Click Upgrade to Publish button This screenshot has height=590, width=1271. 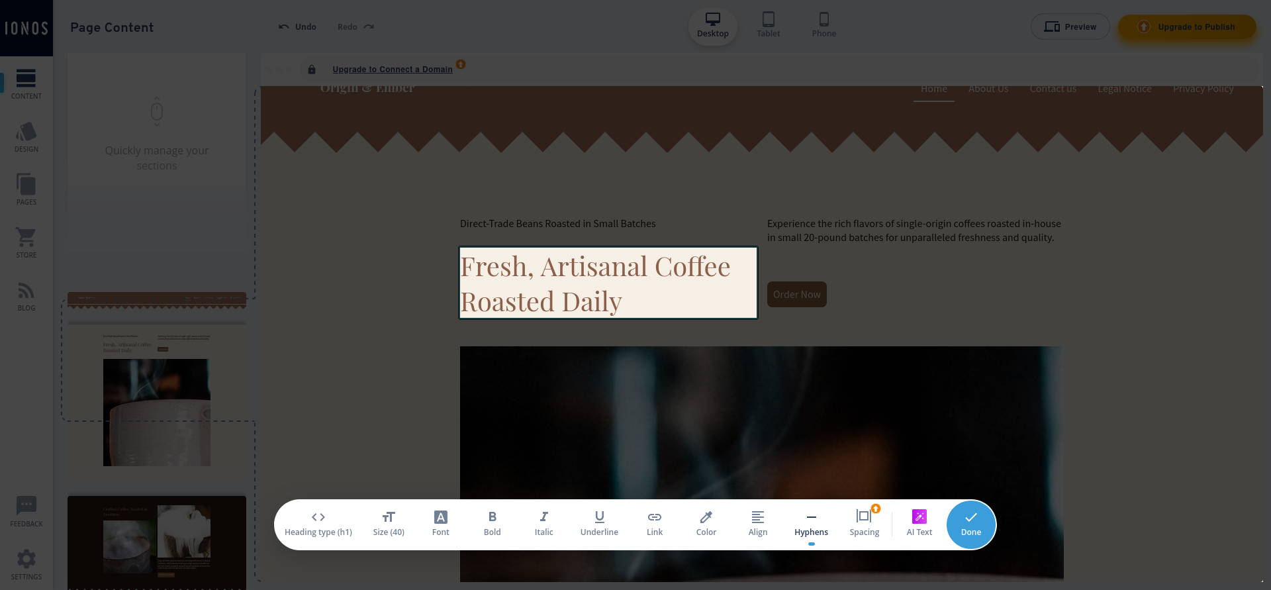tap(1187, 27)
